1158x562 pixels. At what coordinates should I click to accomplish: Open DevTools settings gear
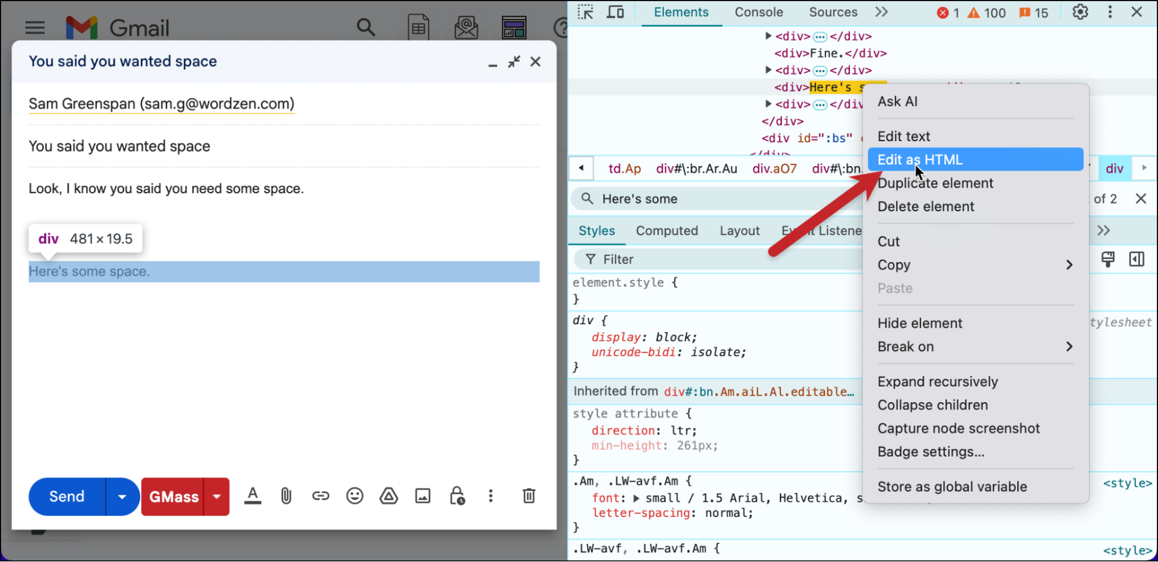click(x=1080, y=12)
